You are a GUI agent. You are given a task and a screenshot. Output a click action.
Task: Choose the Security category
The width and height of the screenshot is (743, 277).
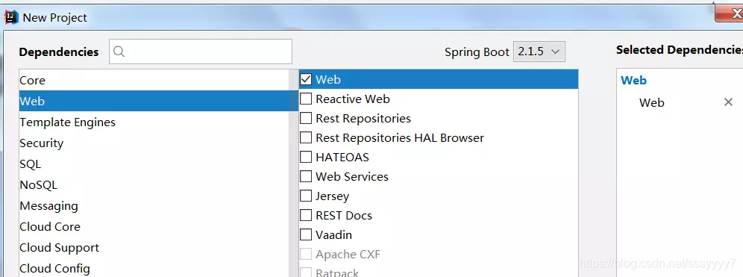click(x=154, y=143)
